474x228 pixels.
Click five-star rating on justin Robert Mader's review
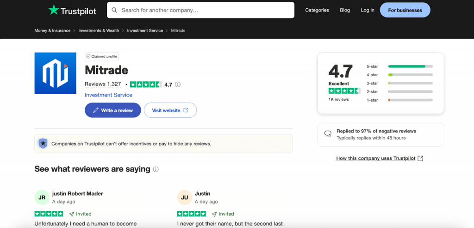click(49, 214)
